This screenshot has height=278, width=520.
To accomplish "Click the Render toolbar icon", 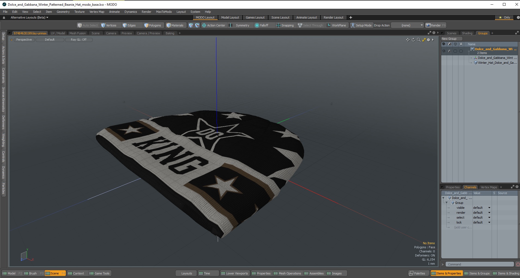I will coord(428,25).
